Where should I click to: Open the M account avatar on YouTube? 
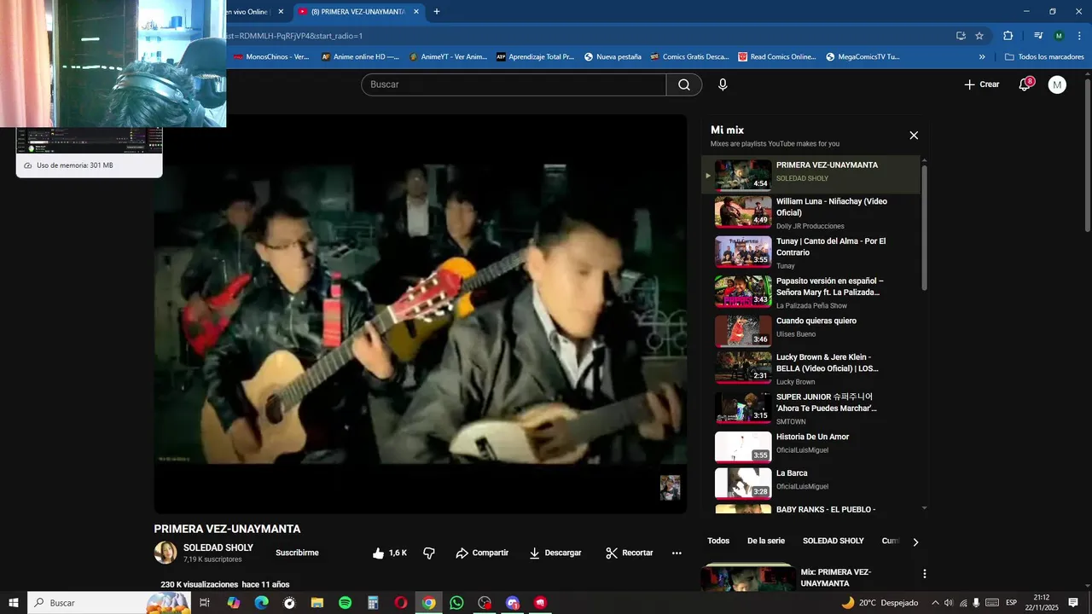tap(1057, 84)
